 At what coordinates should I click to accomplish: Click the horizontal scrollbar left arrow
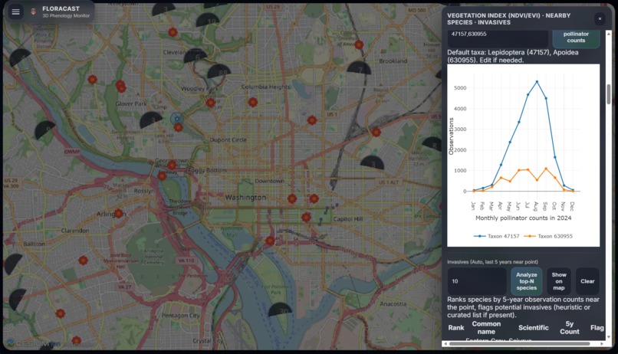445,344
